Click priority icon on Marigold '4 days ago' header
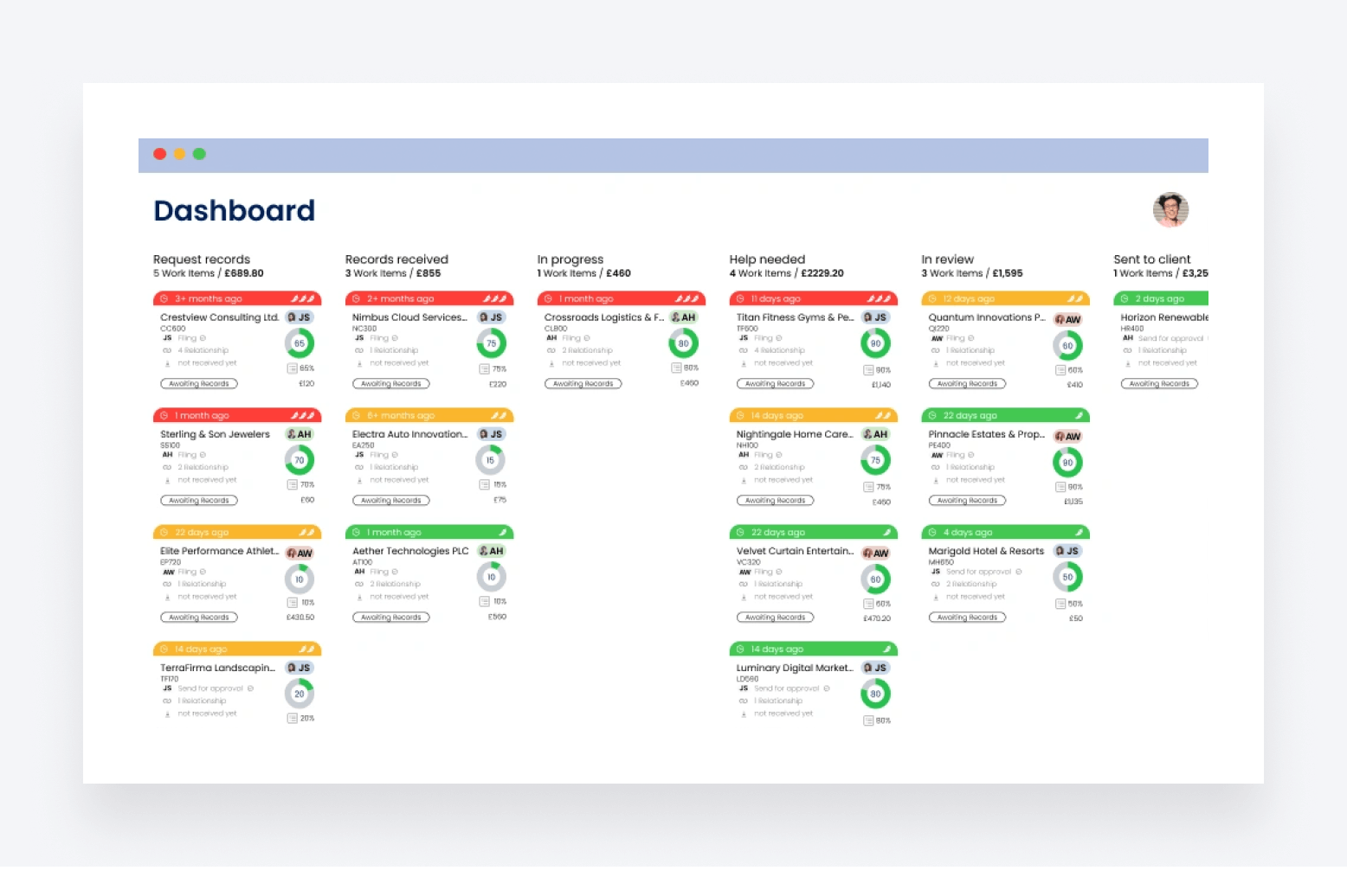The width and height of the screenshot is (1347, 877). (1080, 532)
